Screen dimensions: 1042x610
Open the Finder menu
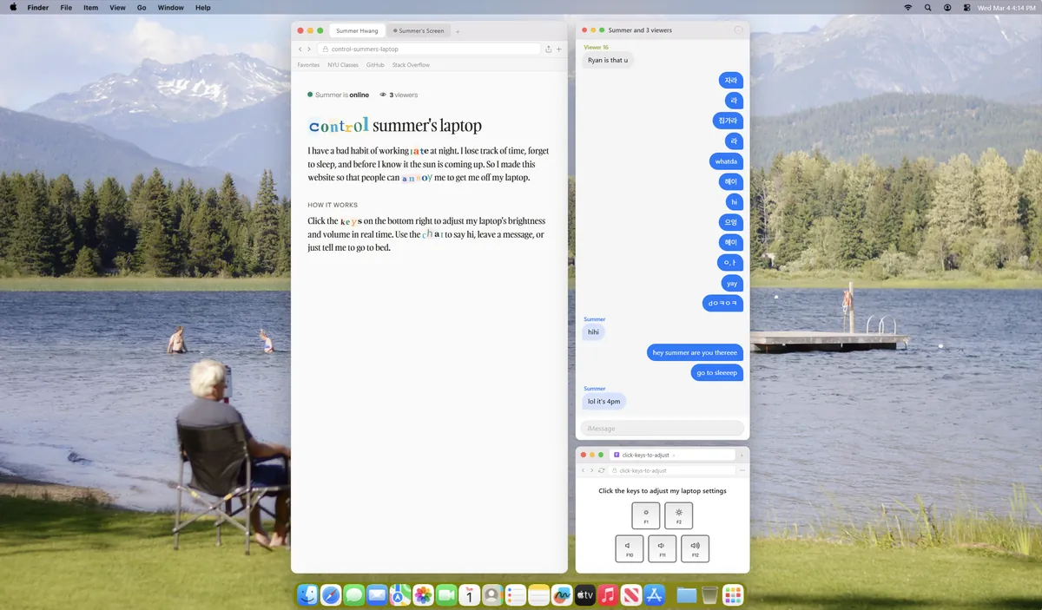pyautogui.click(x=38, y=7)
